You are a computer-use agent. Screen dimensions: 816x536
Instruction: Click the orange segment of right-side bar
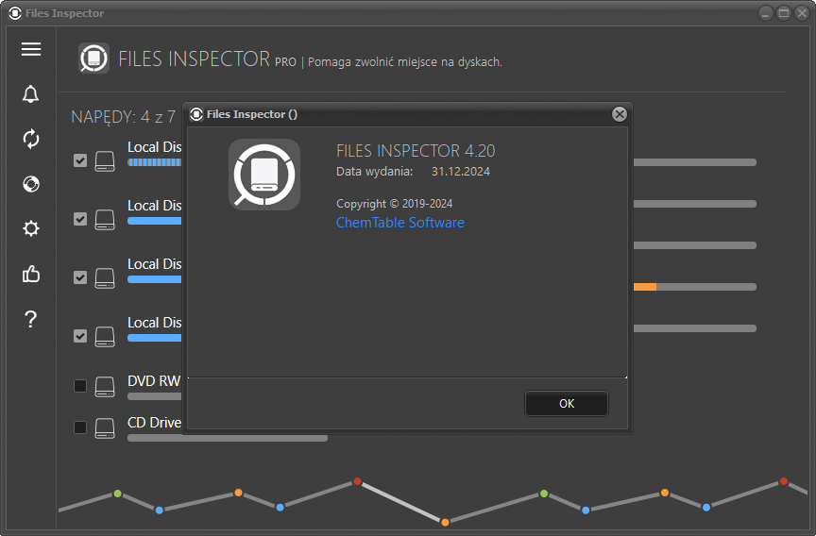pos(645,287)
